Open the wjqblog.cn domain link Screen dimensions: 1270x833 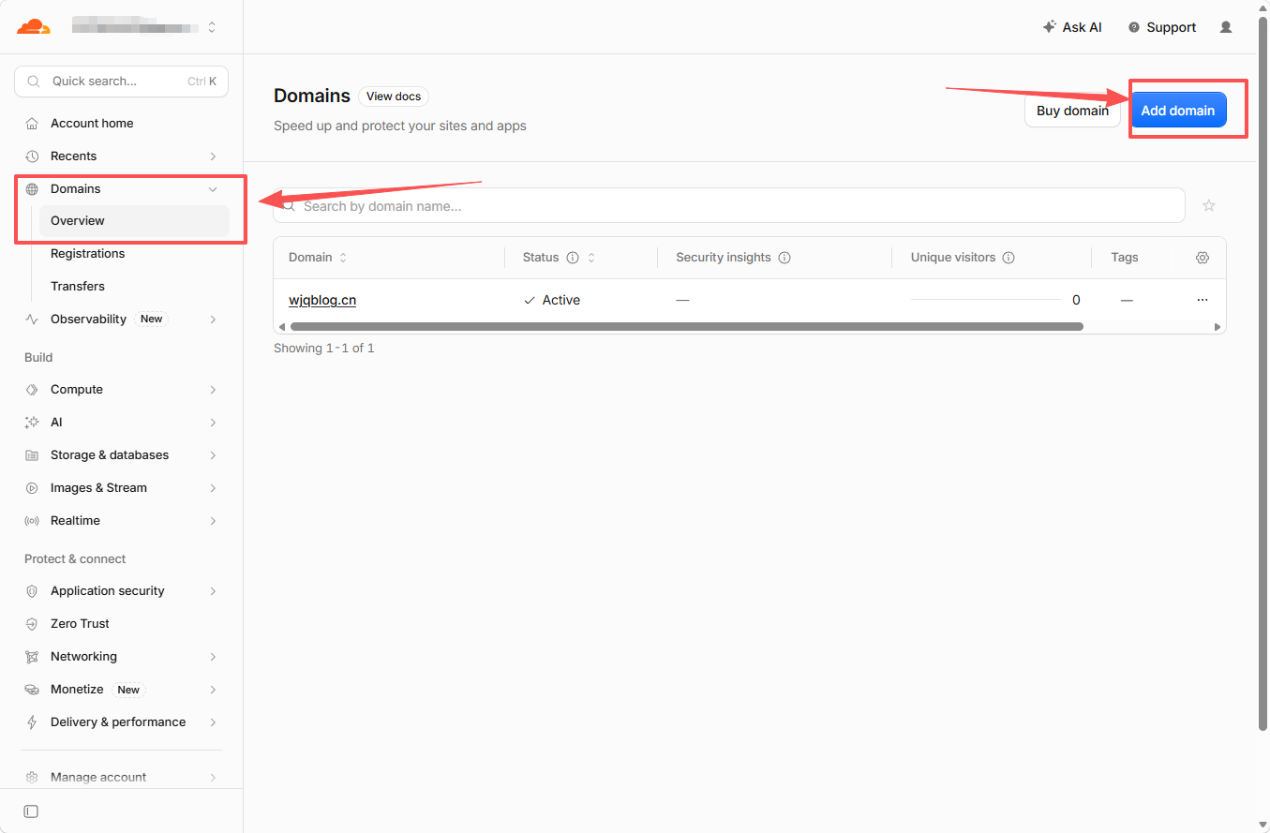pyautogui.click(x=322, y=300)
